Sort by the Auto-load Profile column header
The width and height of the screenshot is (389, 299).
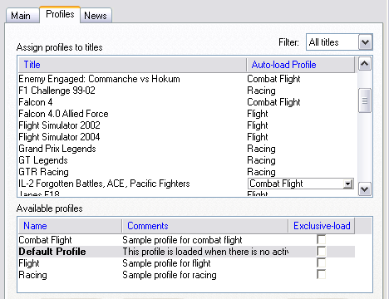click(x=300, y=65)
